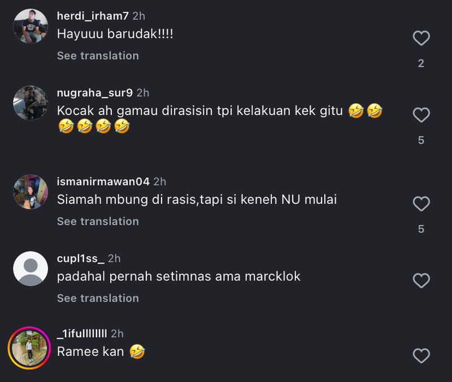Open herdi_irham7's profile picture
452x382 pixels.
point(29,25)
